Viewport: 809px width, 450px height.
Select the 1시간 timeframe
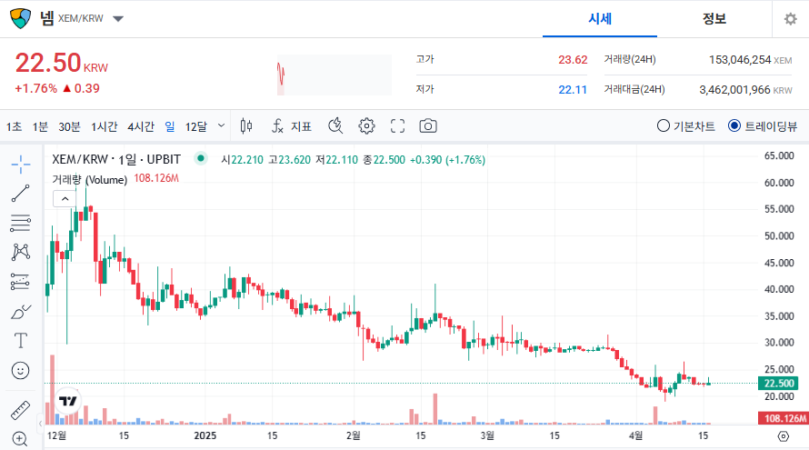pos(105,126)
